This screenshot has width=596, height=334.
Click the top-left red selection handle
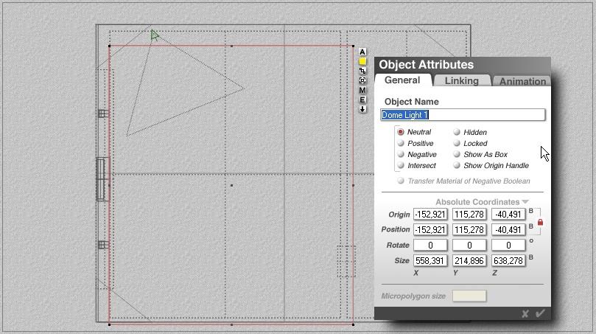(x=110, y=46)
